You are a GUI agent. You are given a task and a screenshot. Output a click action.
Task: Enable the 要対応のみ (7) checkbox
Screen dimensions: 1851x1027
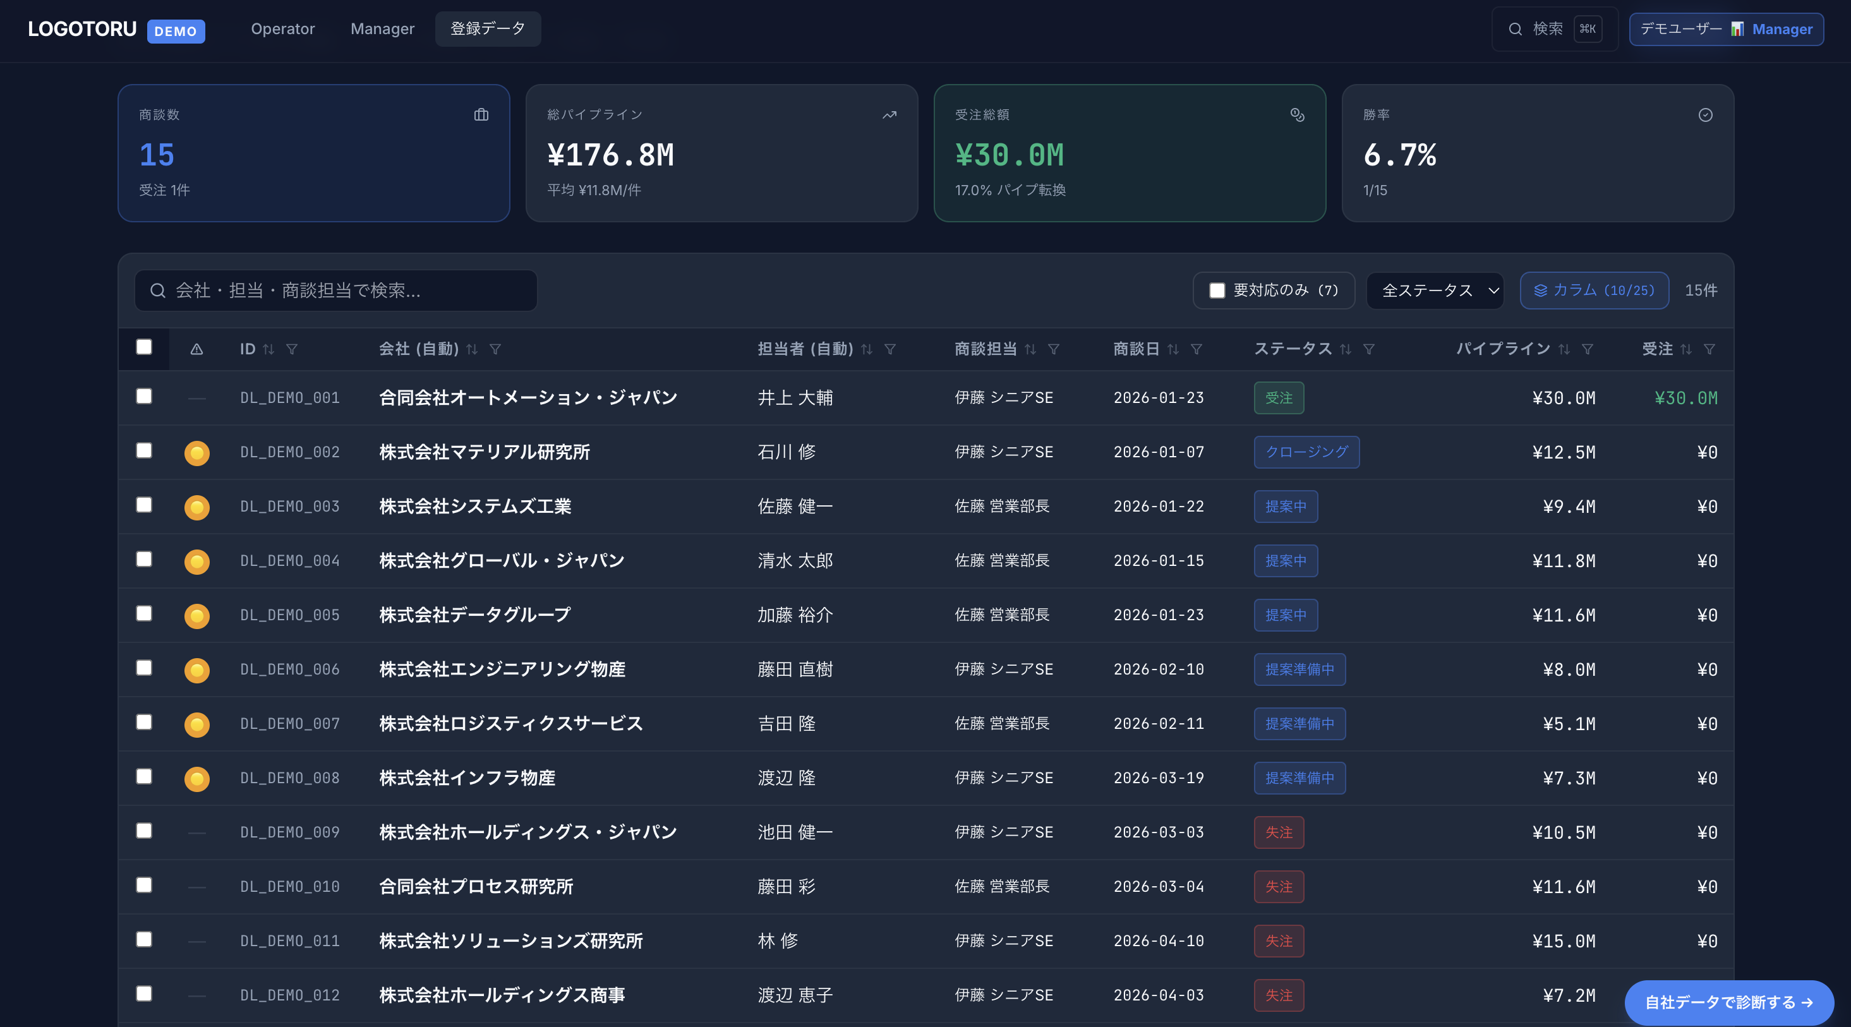pos(1217,290)
